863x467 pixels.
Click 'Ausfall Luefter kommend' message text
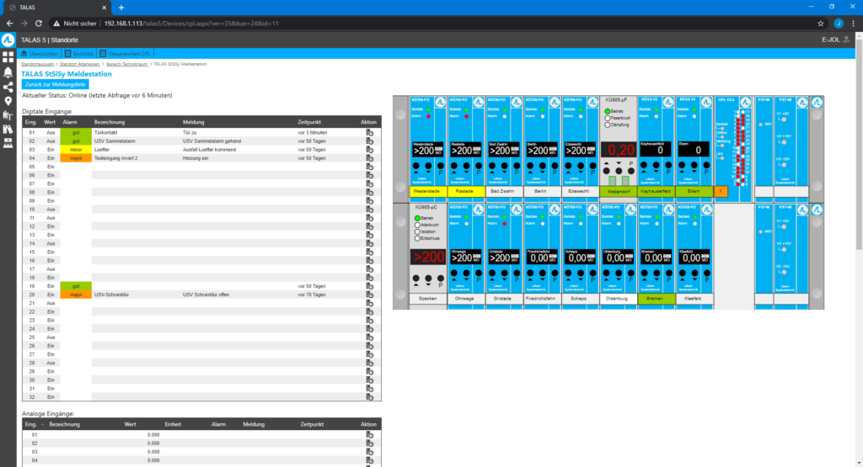click(209, 150)
